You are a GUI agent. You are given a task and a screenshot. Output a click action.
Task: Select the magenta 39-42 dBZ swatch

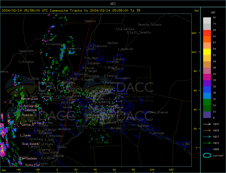(x=207, y=77)
